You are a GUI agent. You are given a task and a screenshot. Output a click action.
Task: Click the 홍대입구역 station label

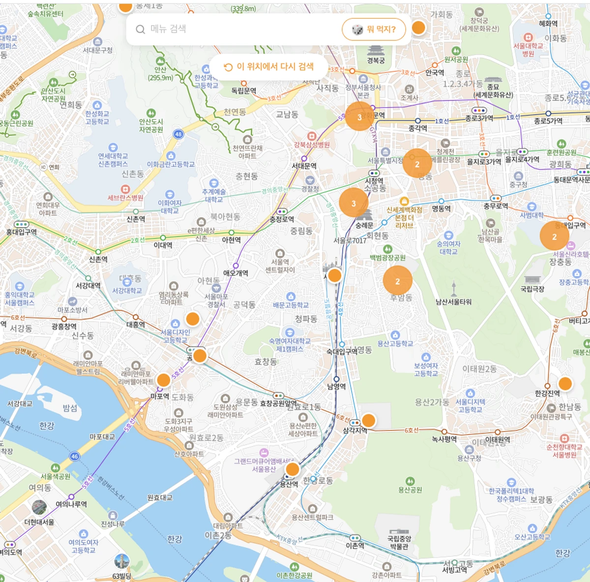coord(21,232)
